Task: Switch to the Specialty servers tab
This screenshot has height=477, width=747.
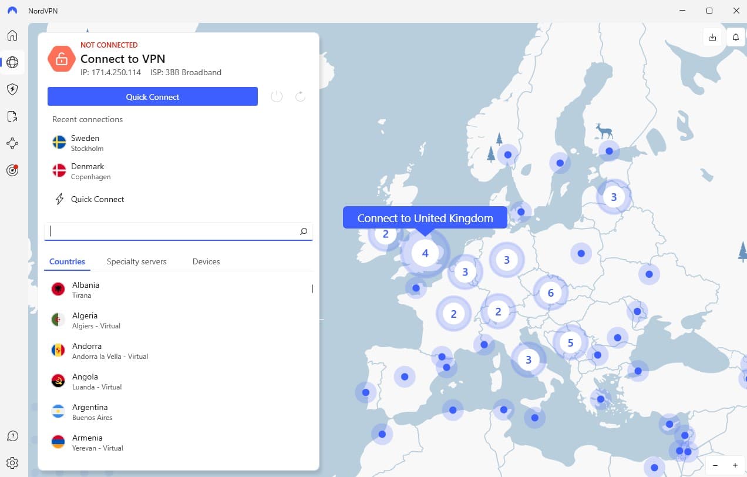Action: tap(136, 261)
